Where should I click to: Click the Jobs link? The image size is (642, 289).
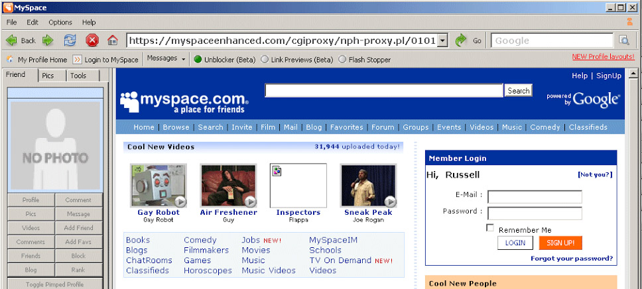pos(251,240)
